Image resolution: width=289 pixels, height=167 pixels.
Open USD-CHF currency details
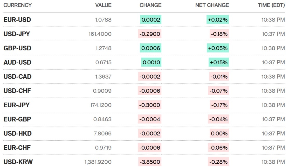click(17, 91)
